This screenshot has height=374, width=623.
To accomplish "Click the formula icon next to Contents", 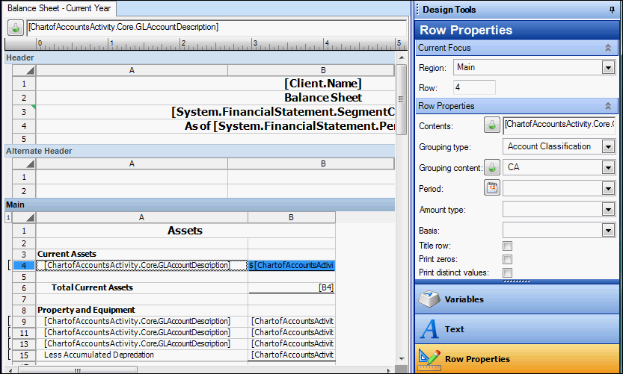I will pos(492,125).
